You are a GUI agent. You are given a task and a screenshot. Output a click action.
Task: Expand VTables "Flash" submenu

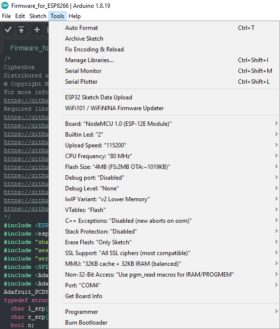(x=164, y=210)
